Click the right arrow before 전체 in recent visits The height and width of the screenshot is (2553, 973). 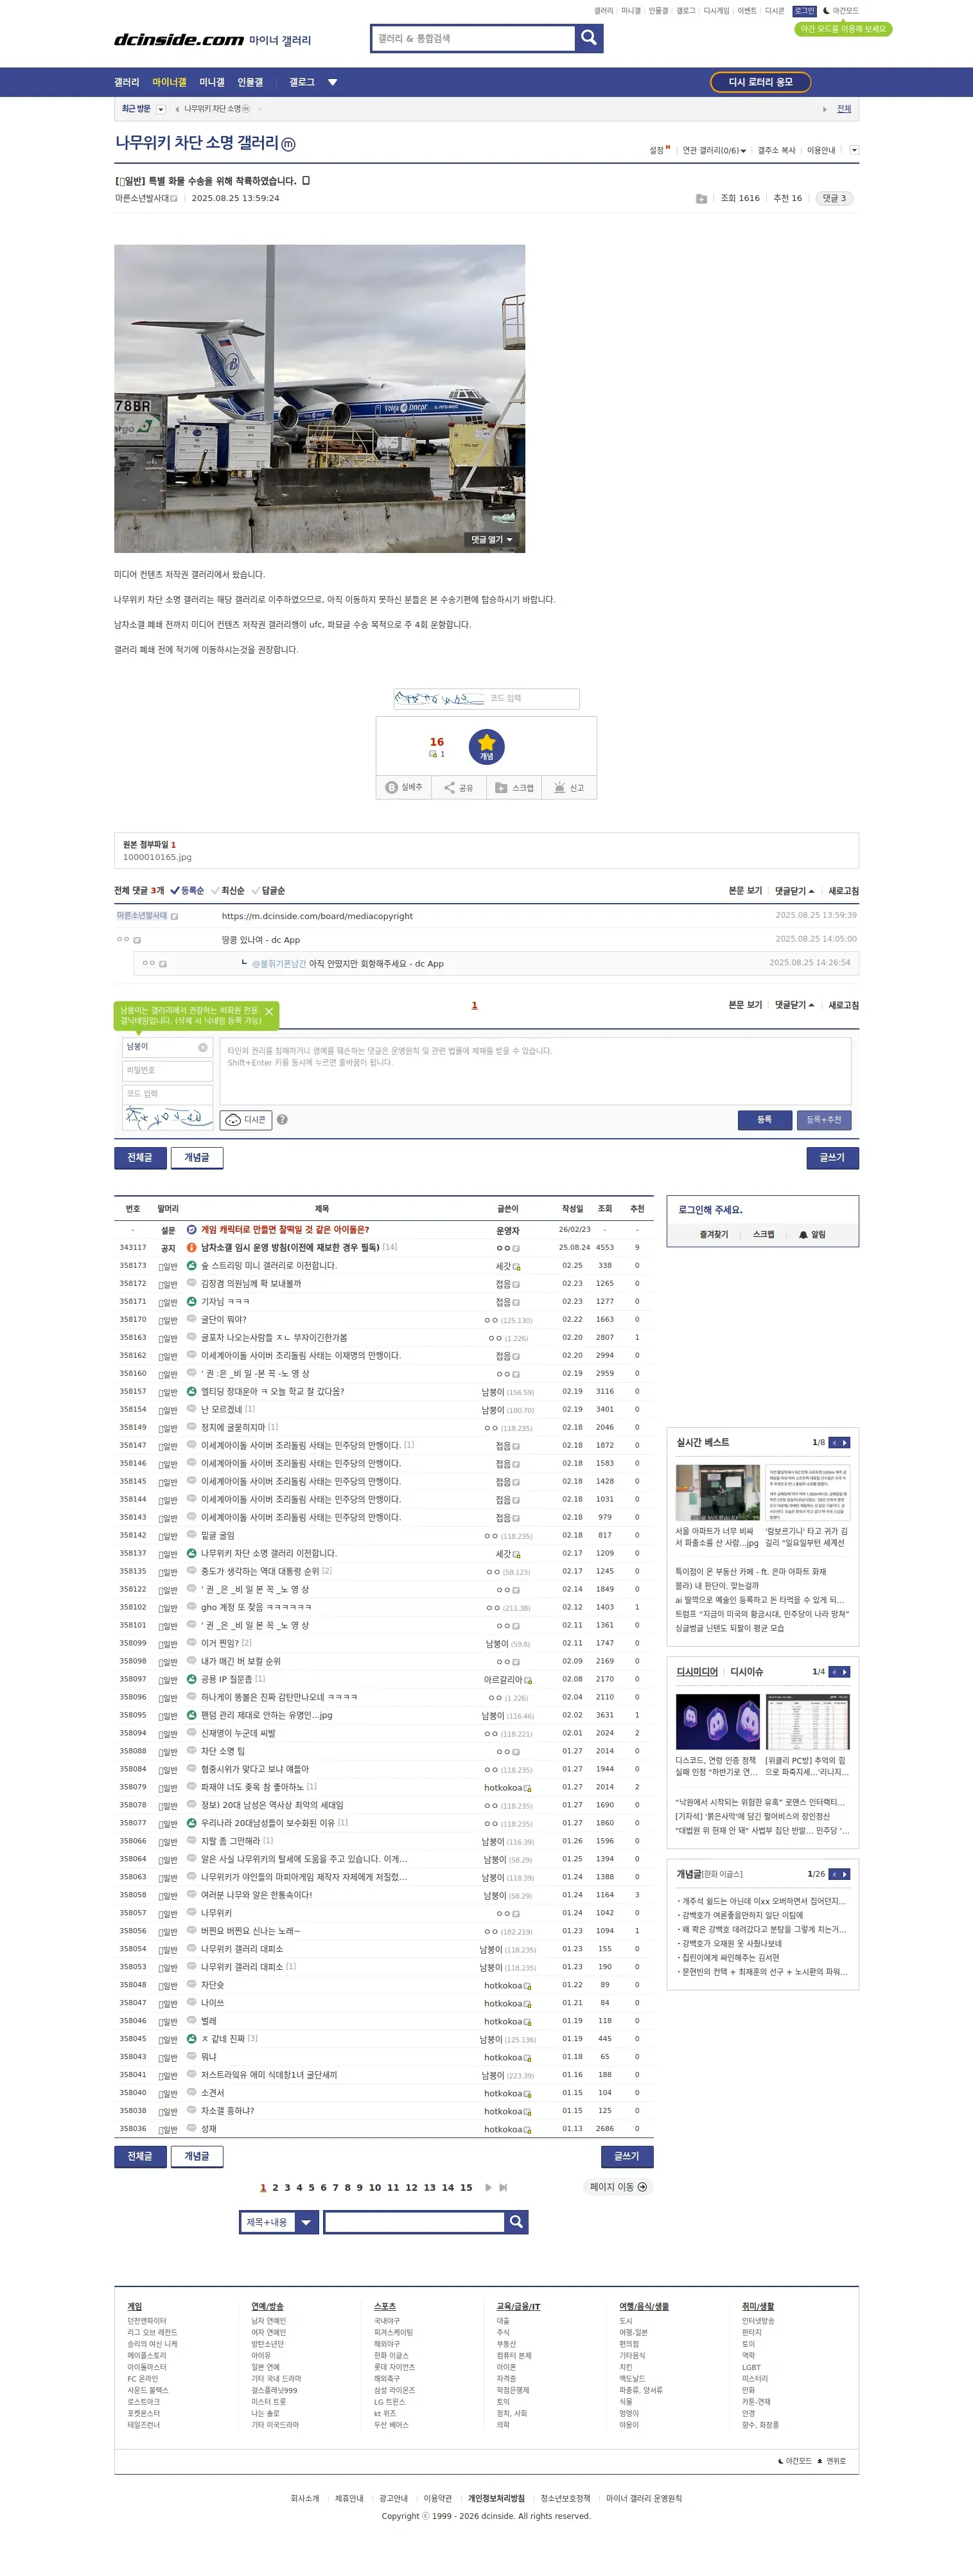coord(825,109)
